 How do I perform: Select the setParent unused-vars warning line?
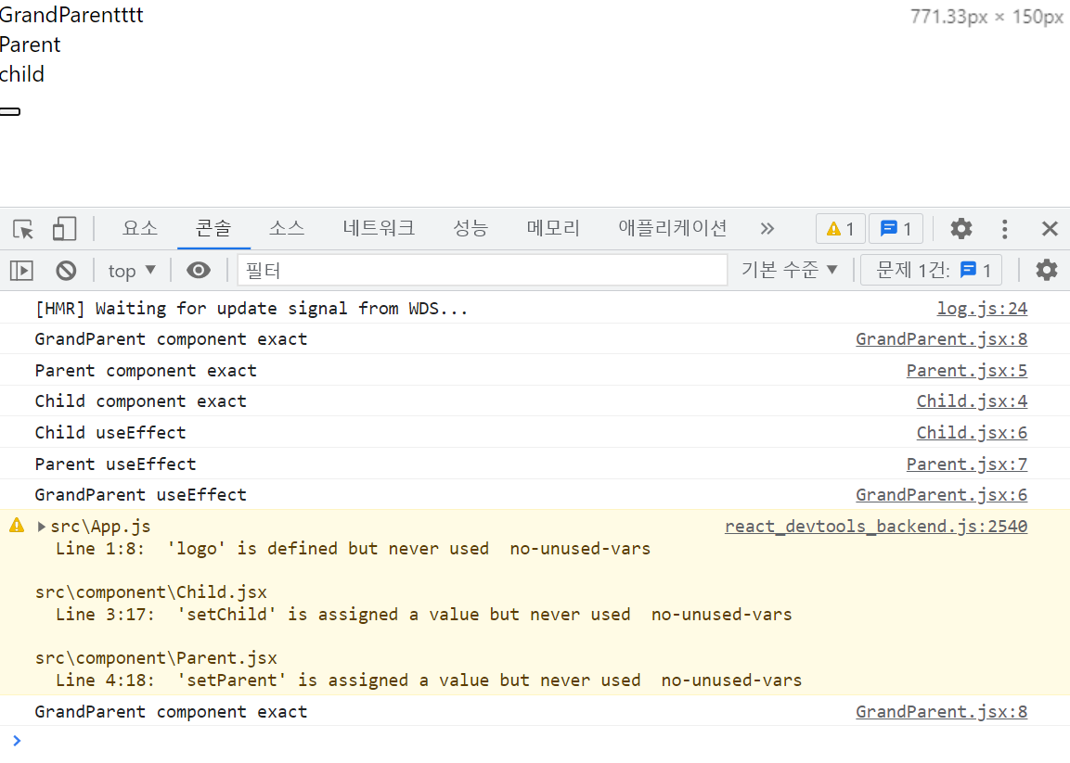tap(429, 680)
